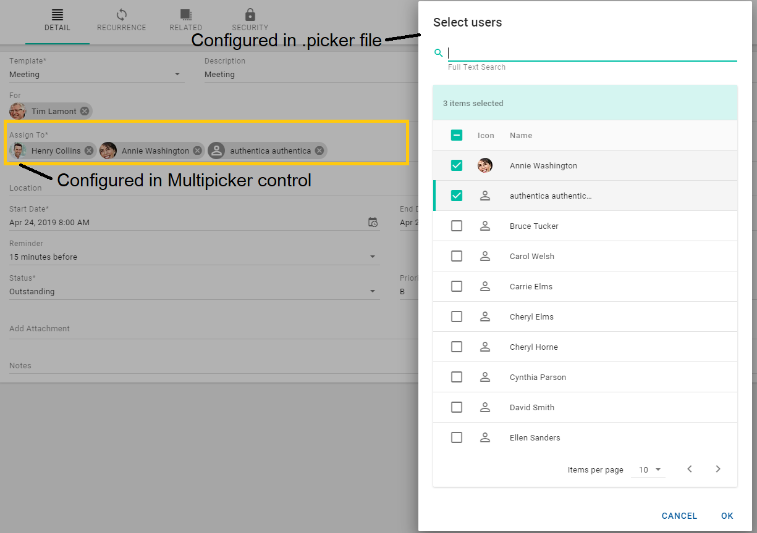This screenshot has width=757, height=533.
Task: Click the Recurrence icon
Action: tap(121, 14)
